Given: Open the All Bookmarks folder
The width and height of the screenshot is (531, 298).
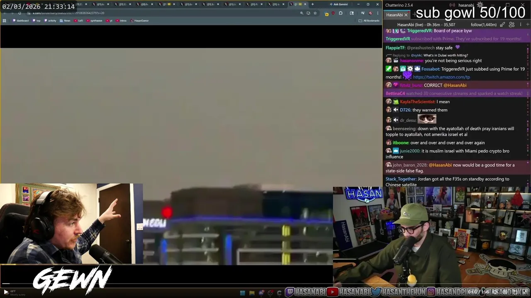Looking at the screenshot, I should (x=369, y=21).
